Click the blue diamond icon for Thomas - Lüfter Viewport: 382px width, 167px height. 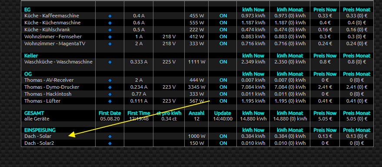coord(110,101)
